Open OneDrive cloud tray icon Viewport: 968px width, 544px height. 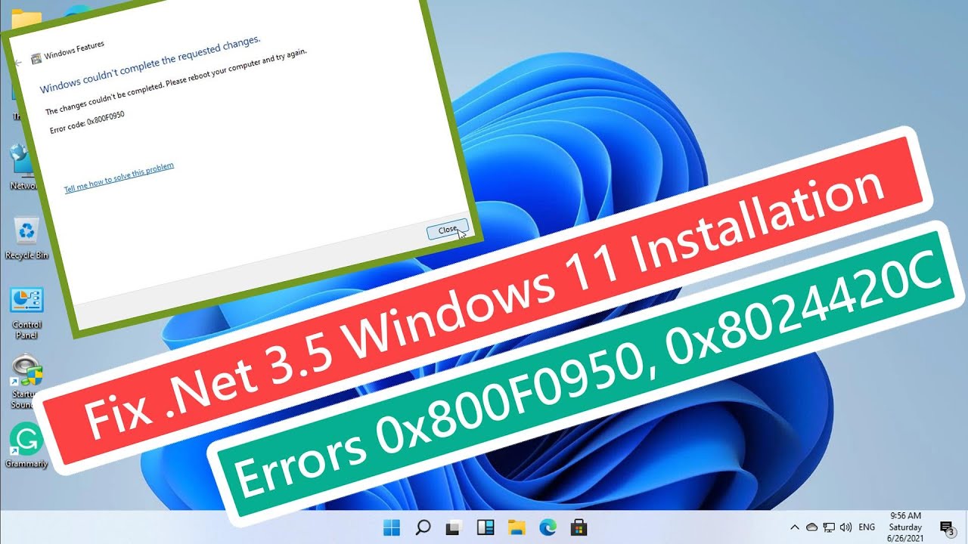pyautogui.click(x=812, y=527)
